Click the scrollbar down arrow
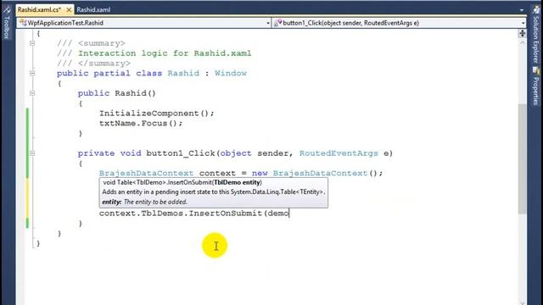 (523, 302)
